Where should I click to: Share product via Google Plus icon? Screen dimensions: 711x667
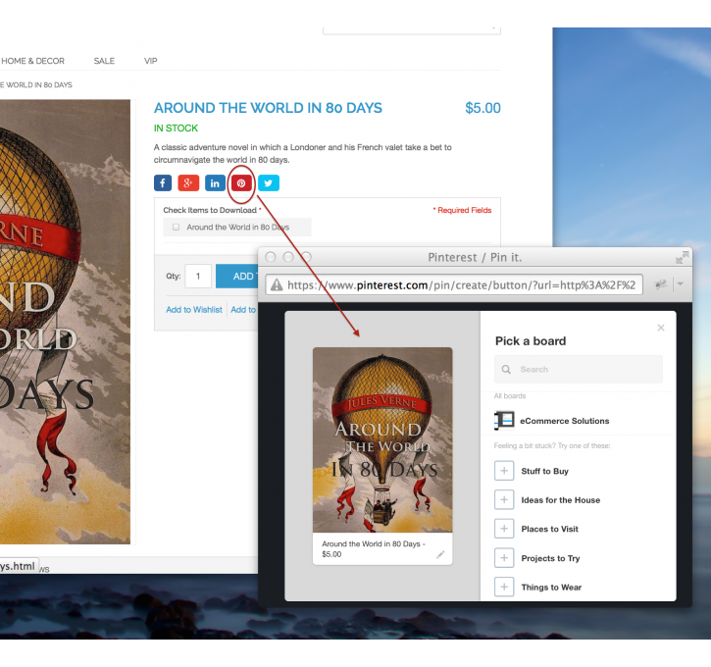188,183
